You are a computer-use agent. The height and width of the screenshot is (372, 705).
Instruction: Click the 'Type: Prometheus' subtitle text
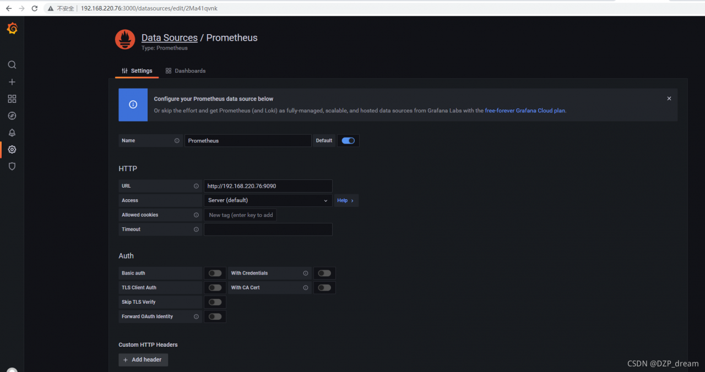(165, 48)
